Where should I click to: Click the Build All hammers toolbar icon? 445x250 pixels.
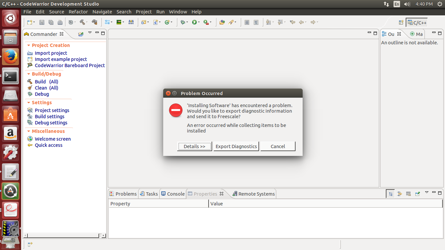(x=94, y=22)
